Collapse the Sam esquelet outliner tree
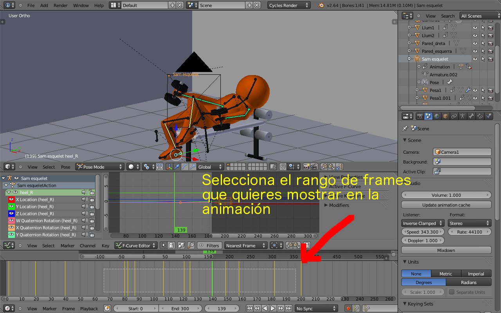Image resolution: width=501 pixels, height=313 pixels. [x=409, y=59]
